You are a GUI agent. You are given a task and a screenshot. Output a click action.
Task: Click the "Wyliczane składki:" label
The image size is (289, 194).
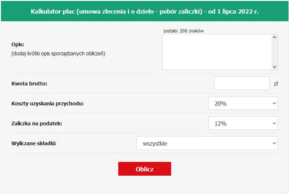(x=34, y=143)
